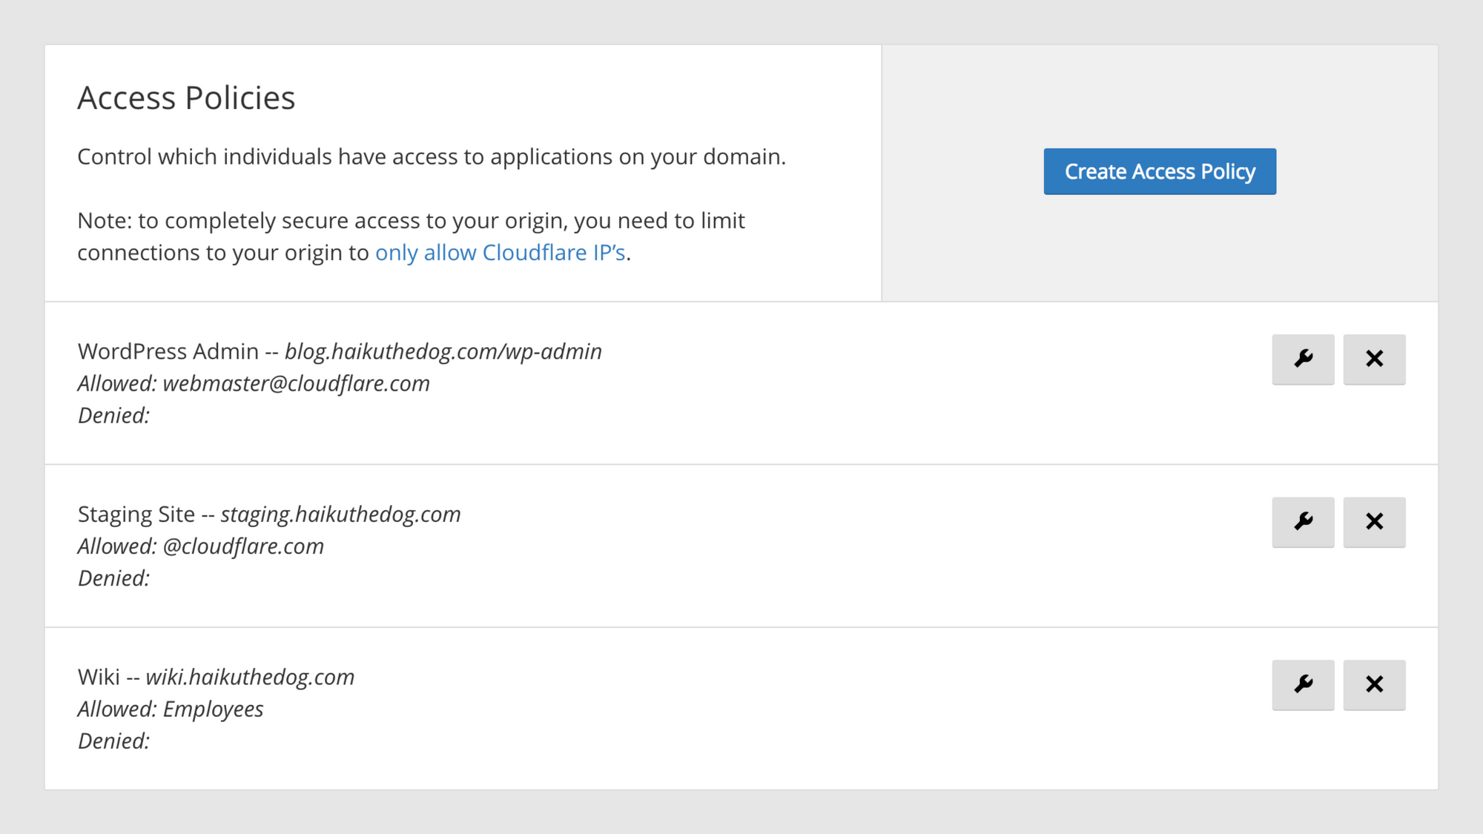Edit the WordPress Admin policy with wrench icon
Screen dimensions: 1483x834
[1303, 360]
